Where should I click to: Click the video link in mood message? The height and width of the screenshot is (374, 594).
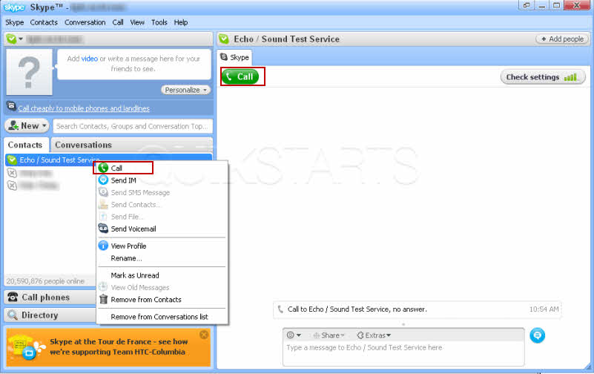tap(90, 59)
